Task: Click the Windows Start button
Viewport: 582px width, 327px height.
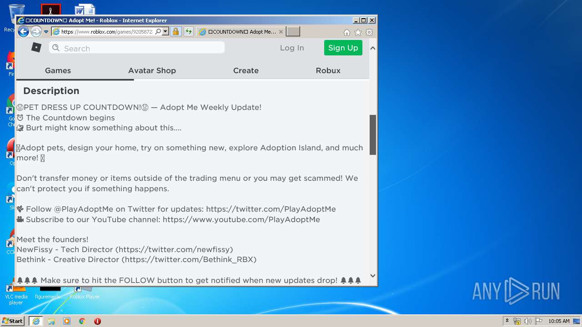Action: (x=12, y=321)
